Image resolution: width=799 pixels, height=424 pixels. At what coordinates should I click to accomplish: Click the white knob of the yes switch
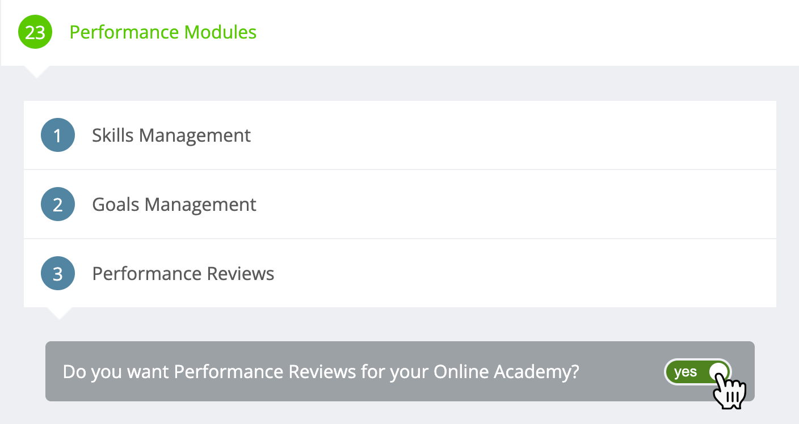718,372
